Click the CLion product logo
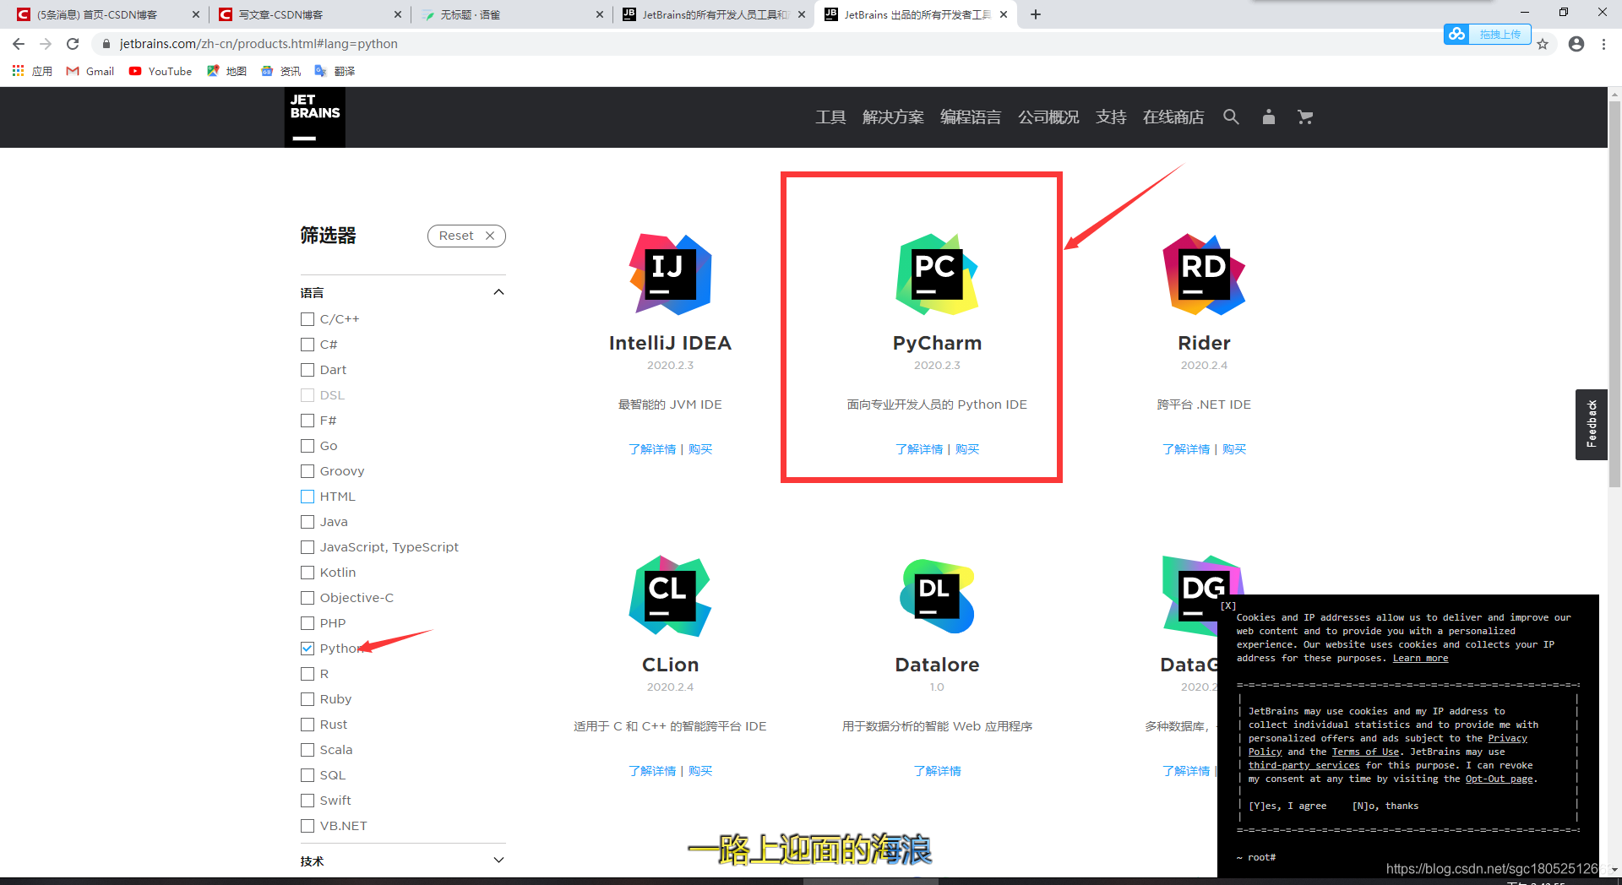The width and height of the screenshot is (1622, 885). [670, 596]
